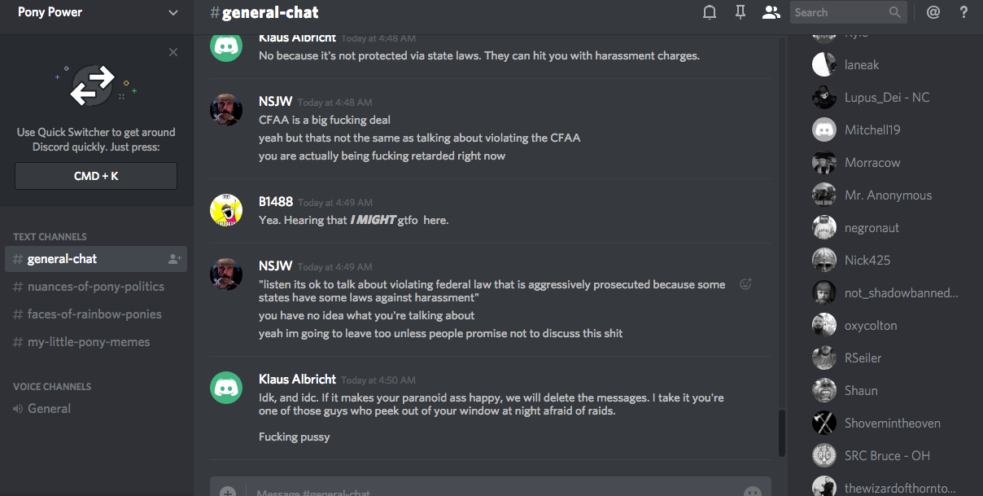Close the Quick Switcher tip
This screenshot has height=496, width=983.
point(173,52)
